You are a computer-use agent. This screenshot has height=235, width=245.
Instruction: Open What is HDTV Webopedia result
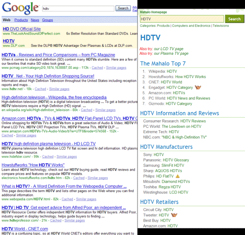click(x=64, y=186)
